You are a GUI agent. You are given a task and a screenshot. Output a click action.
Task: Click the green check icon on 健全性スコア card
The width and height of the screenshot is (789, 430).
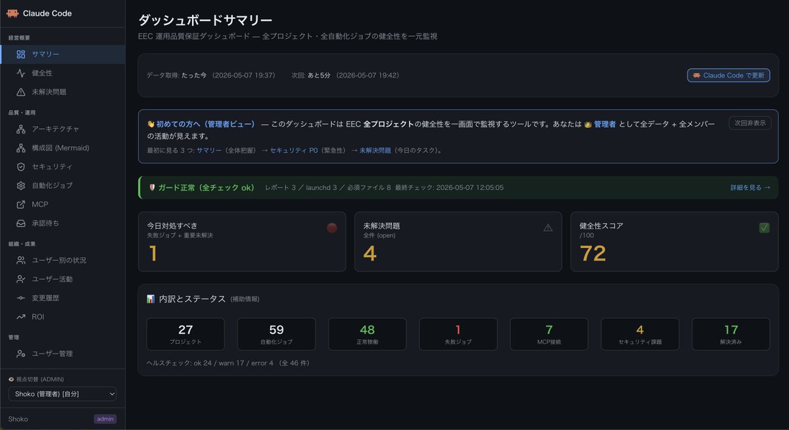764,227
